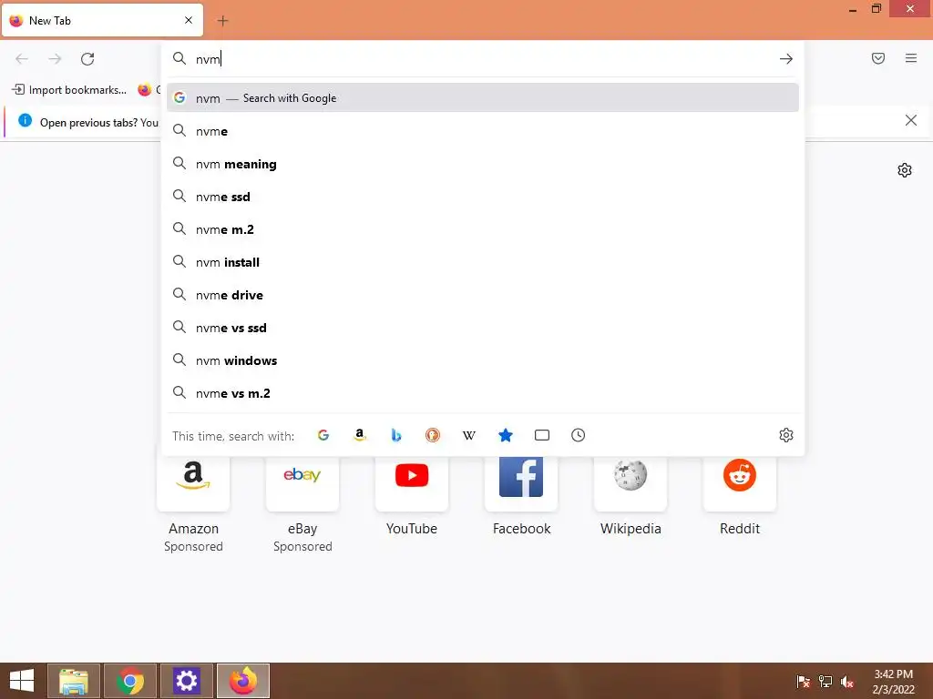Click into the address bar text field
The height and width of the screenshot is (699, 933).
click(482, 59)
